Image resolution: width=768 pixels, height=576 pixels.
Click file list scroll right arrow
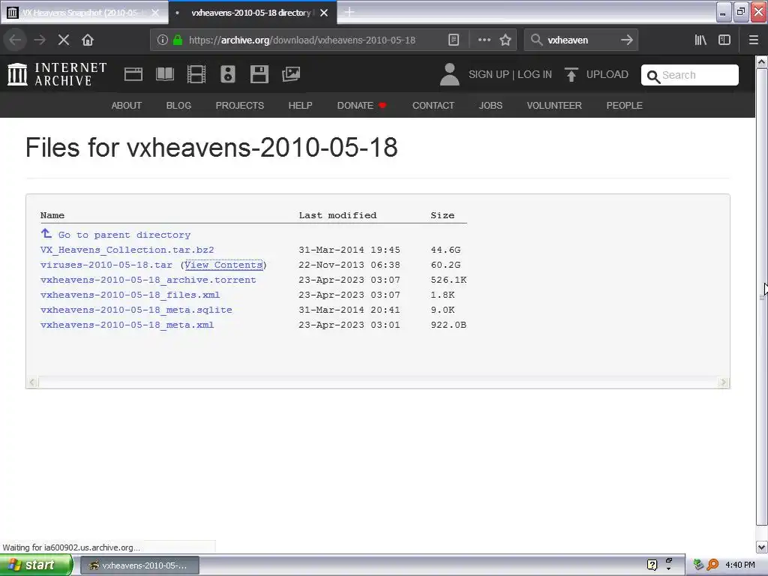pyautogui.click(x=724, y=382)
